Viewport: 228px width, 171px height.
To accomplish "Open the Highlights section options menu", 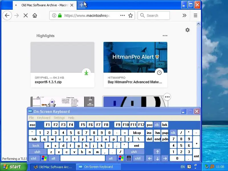I will coord(165,36).
